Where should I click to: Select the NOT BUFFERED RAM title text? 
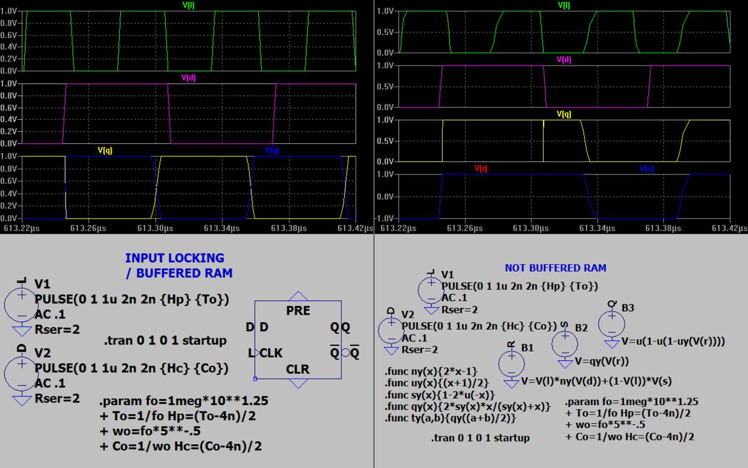coord(555,268)
